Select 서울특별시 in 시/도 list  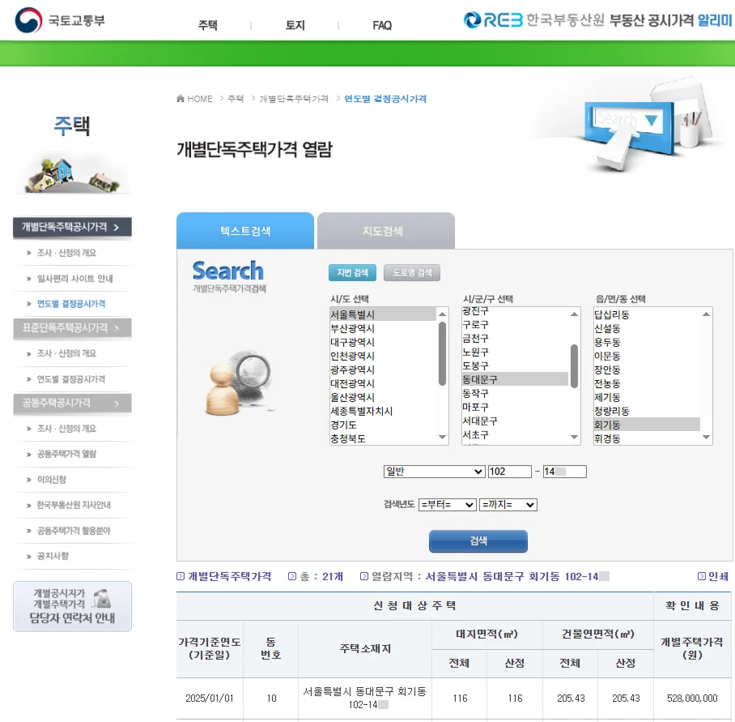[383, 314]
